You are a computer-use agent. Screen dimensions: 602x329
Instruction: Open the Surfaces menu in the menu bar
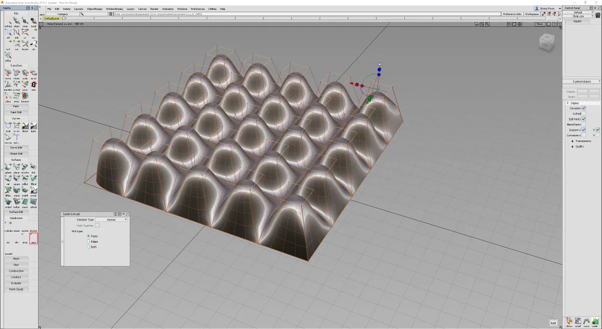point(16,159)
